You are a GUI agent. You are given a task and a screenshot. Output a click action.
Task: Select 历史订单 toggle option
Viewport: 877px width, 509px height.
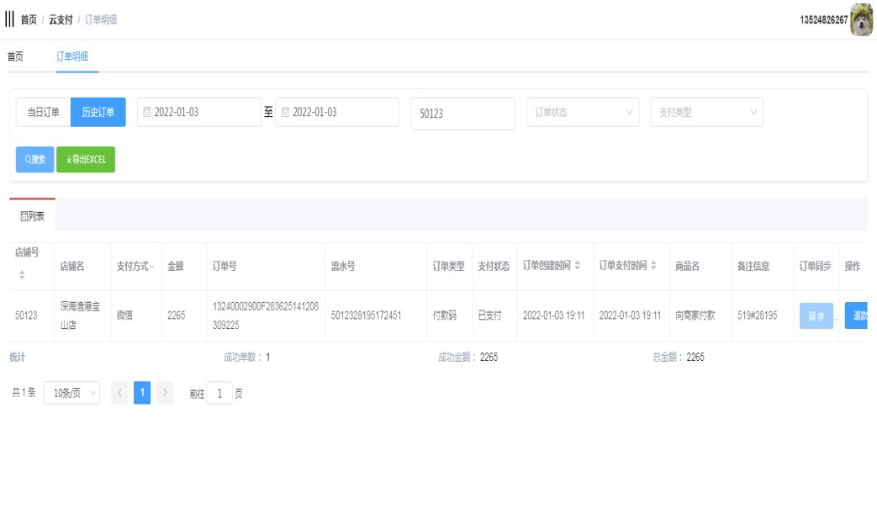(x=98, y=112)
